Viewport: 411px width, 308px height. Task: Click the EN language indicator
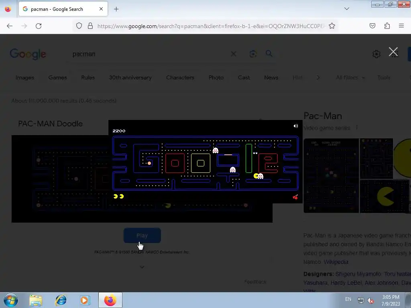tap(348, 299)
